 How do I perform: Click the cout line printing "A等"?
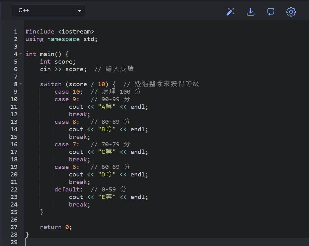pos(109,107)
